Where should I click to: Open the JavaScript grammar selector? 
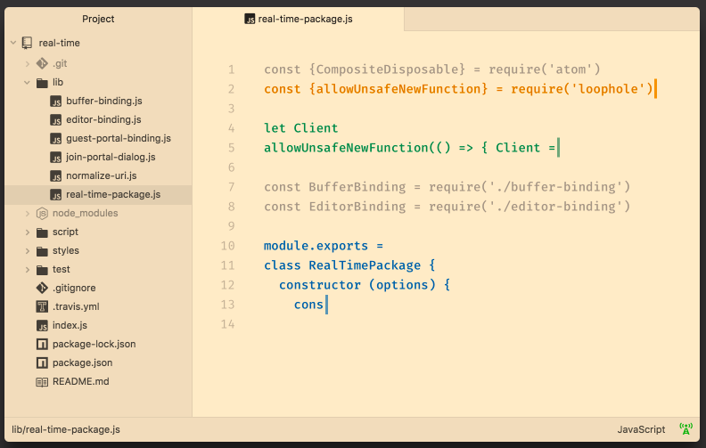coord(641,429)
